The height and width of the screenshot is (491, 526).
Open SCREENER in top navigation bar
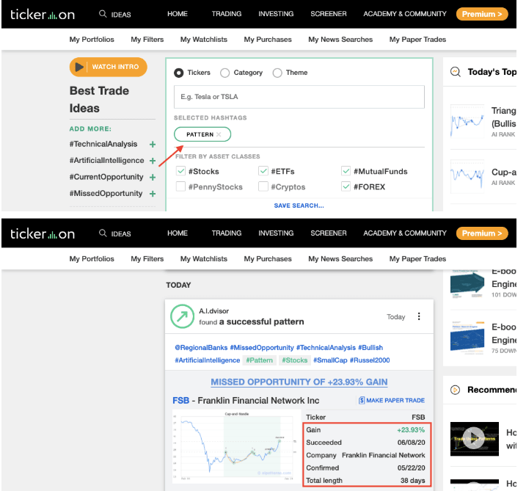[x=329, y=14]
